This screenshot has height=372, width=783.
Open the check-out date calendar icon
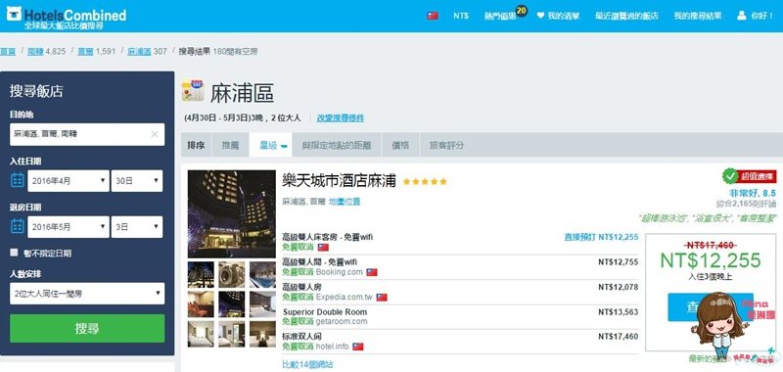(x=18, y=226)
